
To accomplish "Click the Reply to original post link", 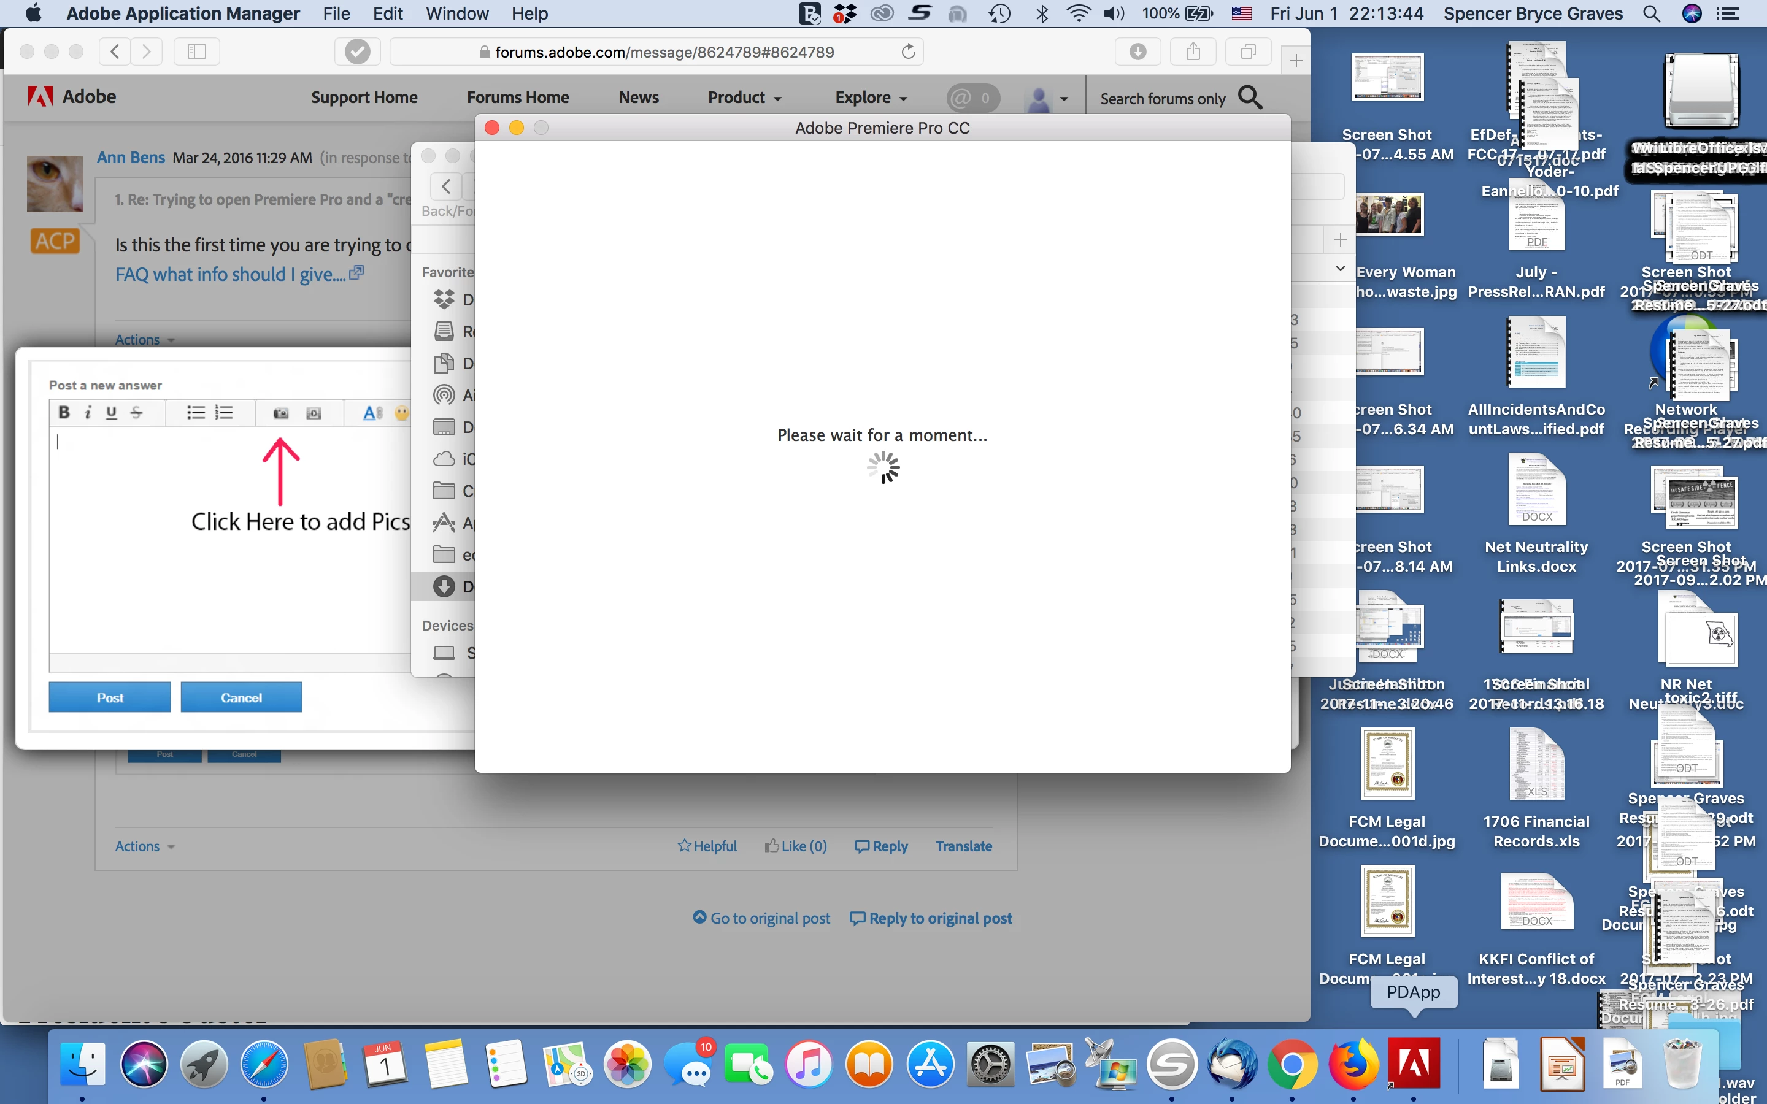I will [x=931, y=918].
